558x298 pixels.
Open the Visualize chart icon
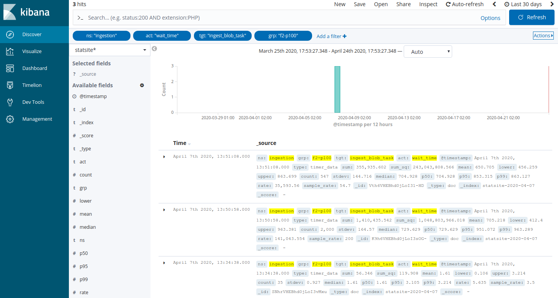point(10,52)
